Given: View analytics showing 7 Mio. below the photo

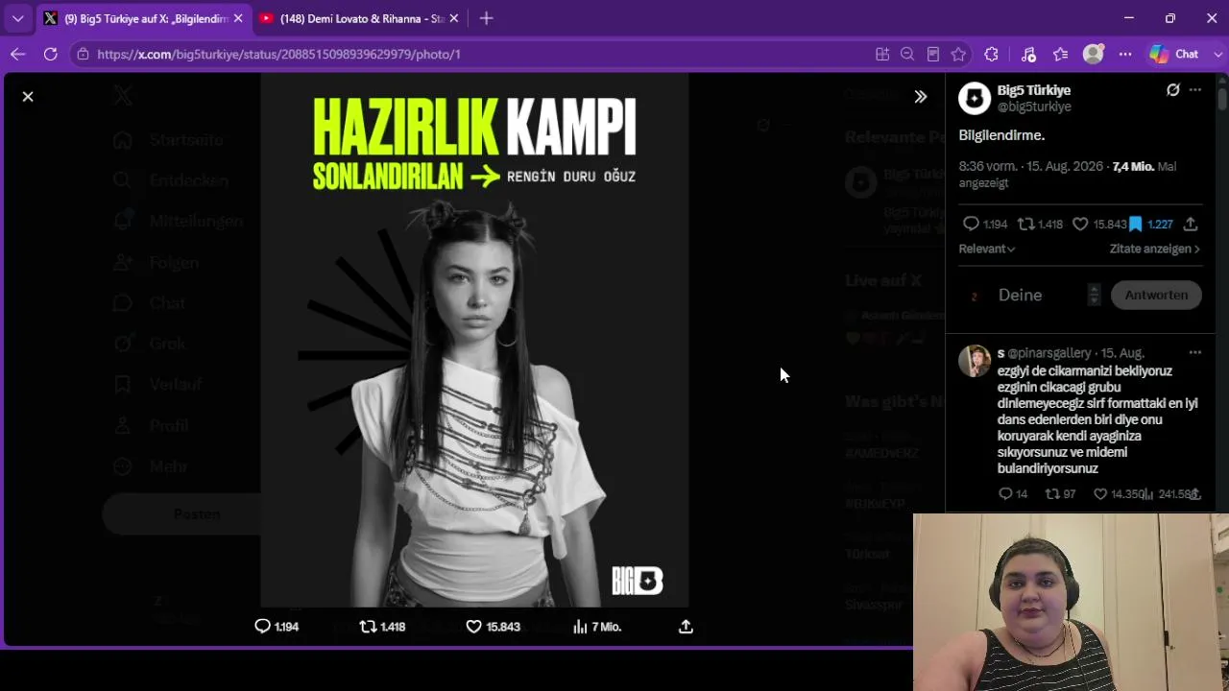Looking at the screenshot, I should click(x=597, y=627).
